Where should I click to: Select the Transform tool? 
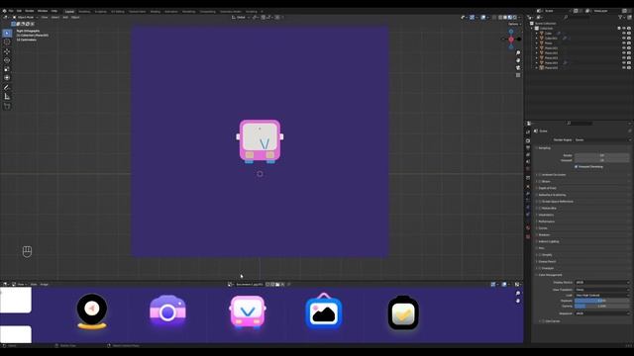(7, 77)
